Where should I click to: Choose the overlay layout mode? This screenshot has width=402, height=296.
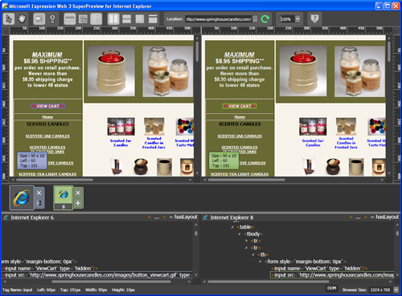click(140, 19)
